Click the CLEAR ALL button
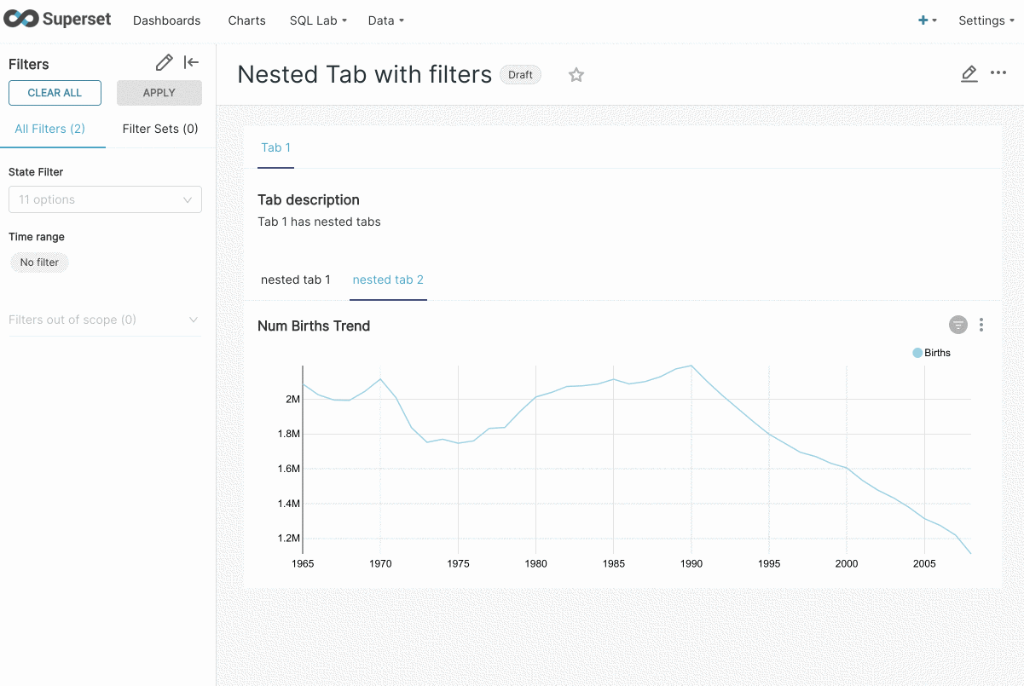 (x=55, y=93)
